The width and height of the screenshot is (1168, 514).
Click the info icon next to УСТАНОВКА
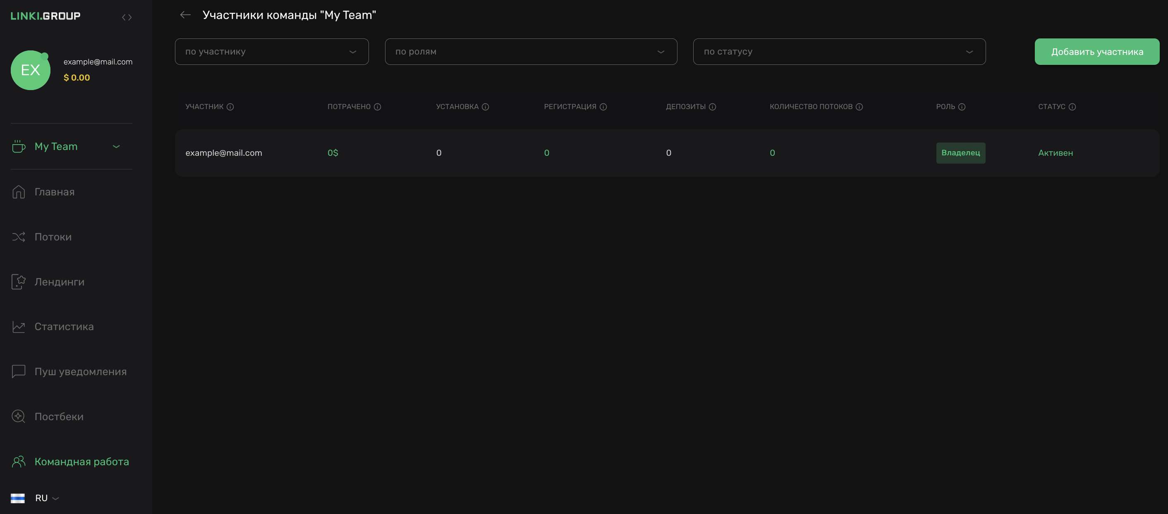click(485, 107)
